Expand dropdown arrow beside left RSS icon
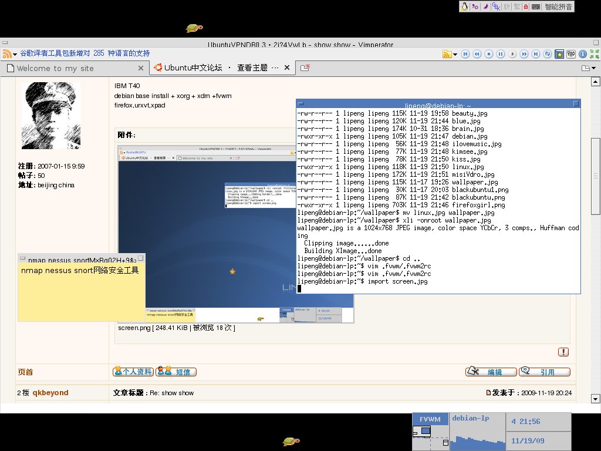The height and width of the screenshot is (451, 601). [15, 54]
